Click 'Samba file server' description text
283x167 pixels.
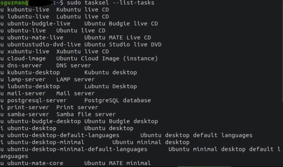(86, 115)
